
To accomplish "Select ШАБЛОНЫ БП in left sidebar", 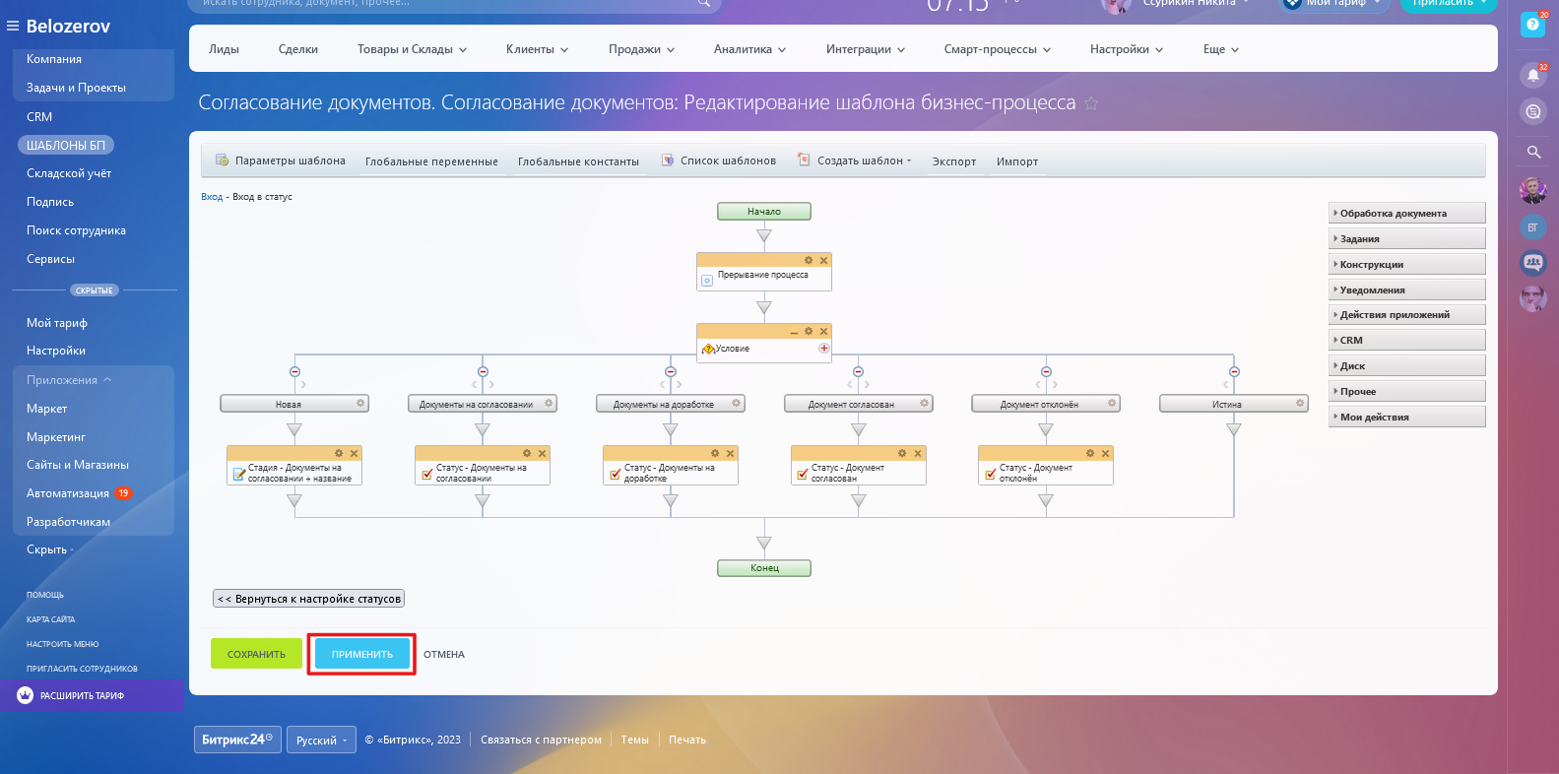I will point(66,145).
